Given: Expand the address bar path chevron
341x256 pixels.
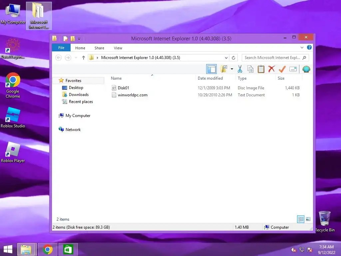Looking at the screenshot, I should tap(98, 58).
